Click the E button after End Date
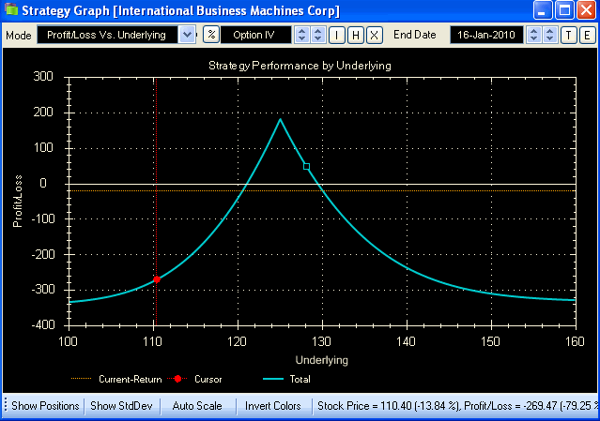The image size is (600, 421). click(587, 35)
